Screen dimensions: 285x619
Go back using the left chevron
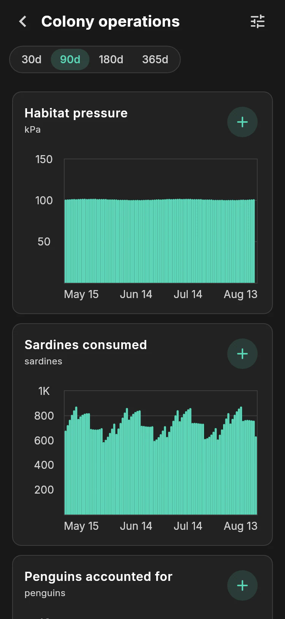coord(23,22)
